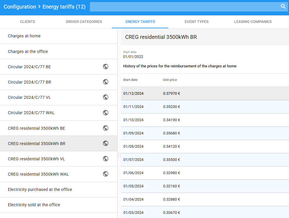Switch to the Clients tab
This screenshot has width=289, height=218.
(27, 22)
